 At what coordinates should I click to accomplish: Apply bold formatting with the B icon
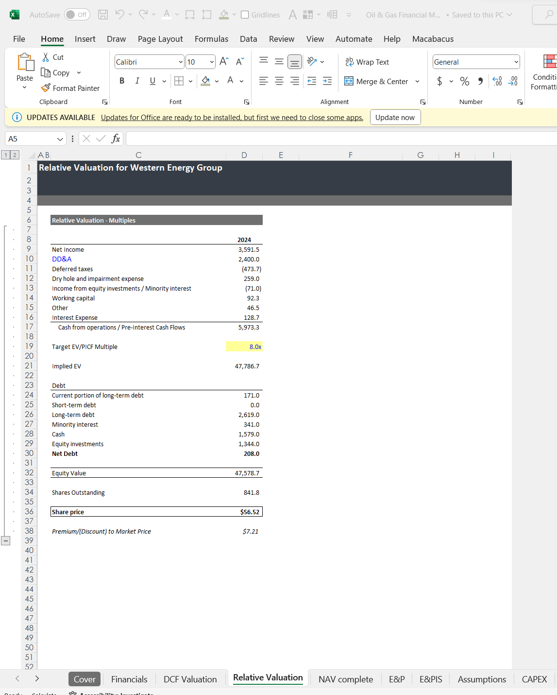[122, 81]
